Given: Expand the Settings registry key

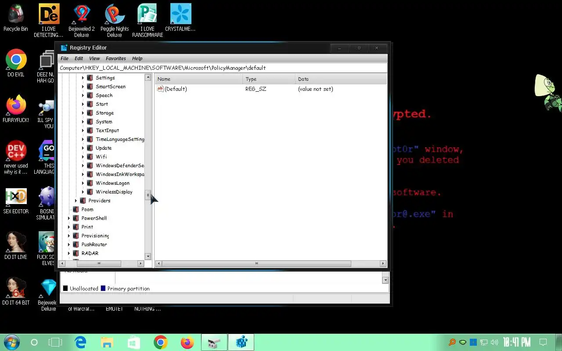Looking at the screenshot, I should [x=83, y=78].
